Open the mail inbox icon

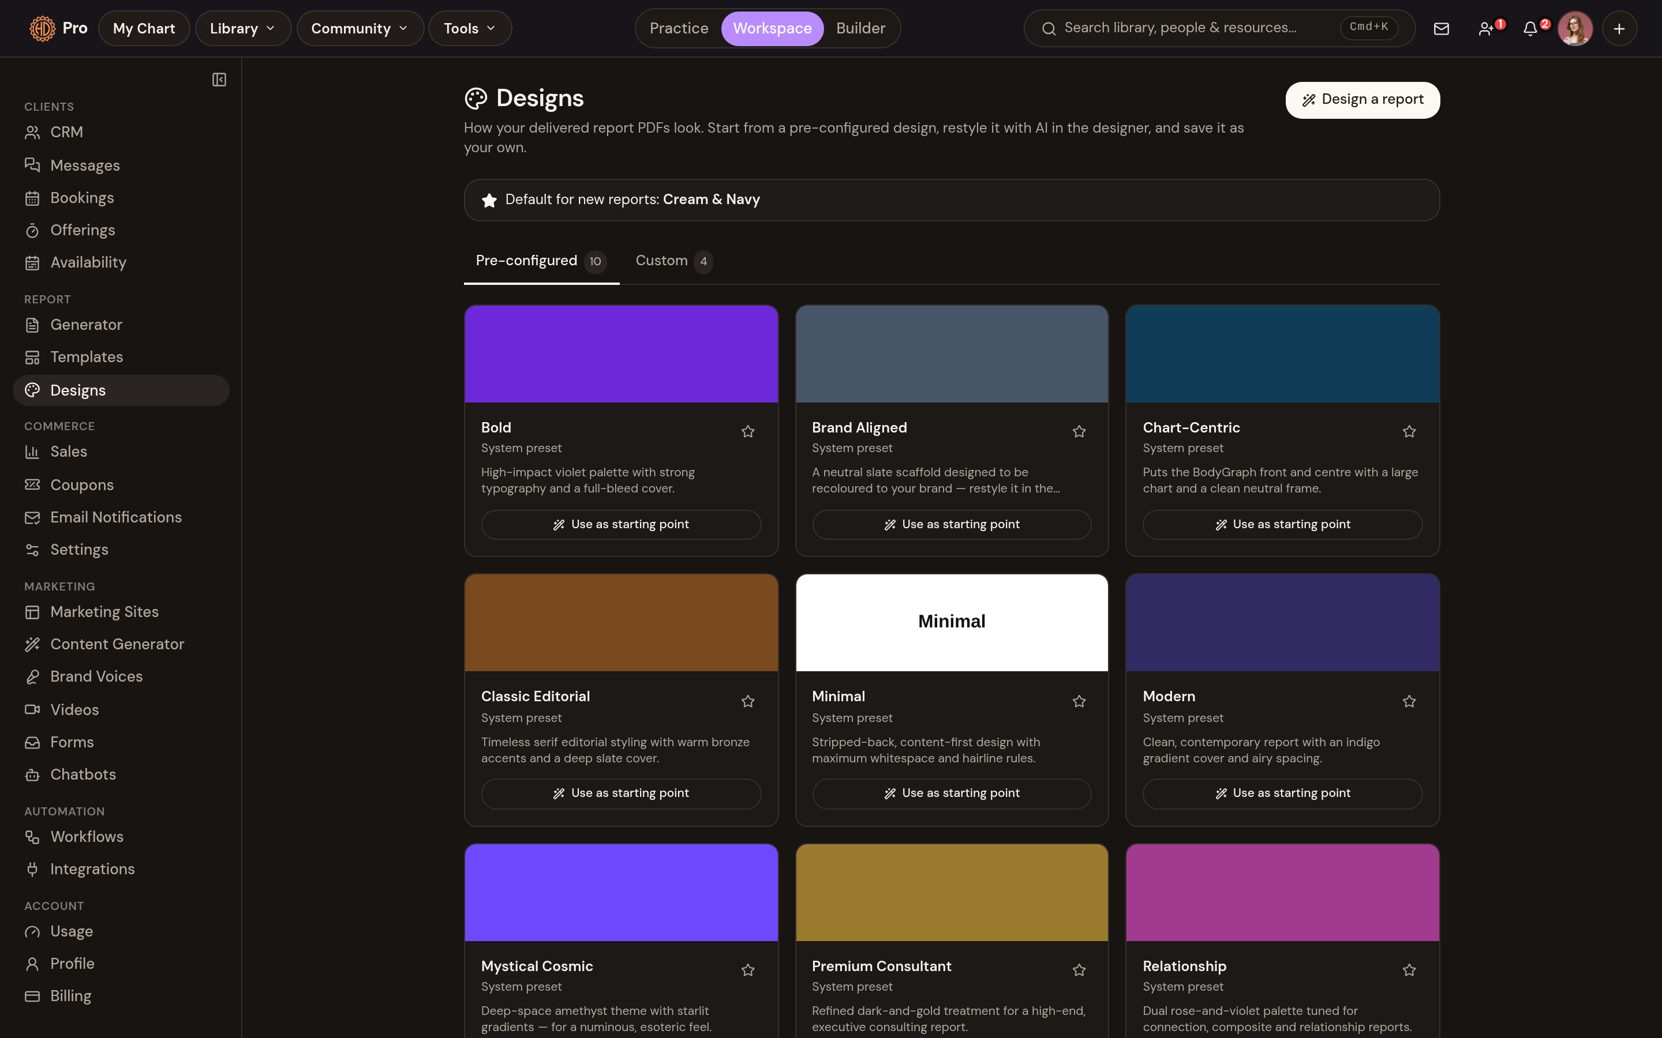pyautogui.click(x=1442, y=28)
